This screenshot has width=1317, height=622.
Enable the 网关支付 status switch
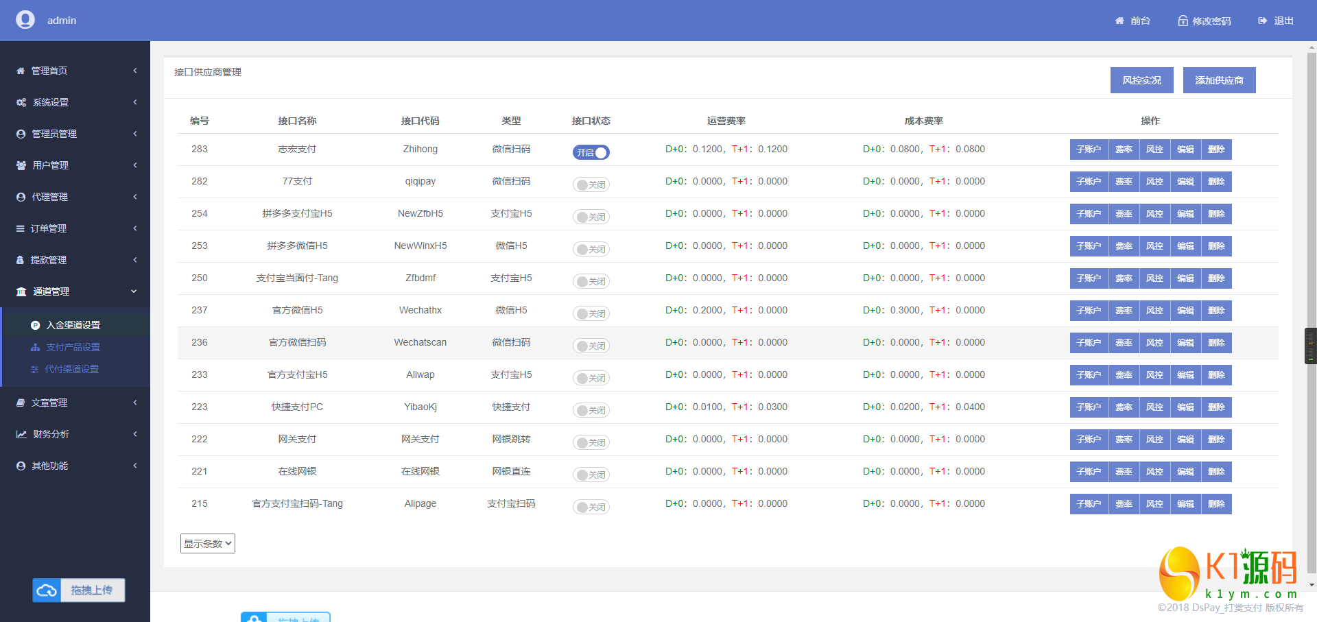591,442
